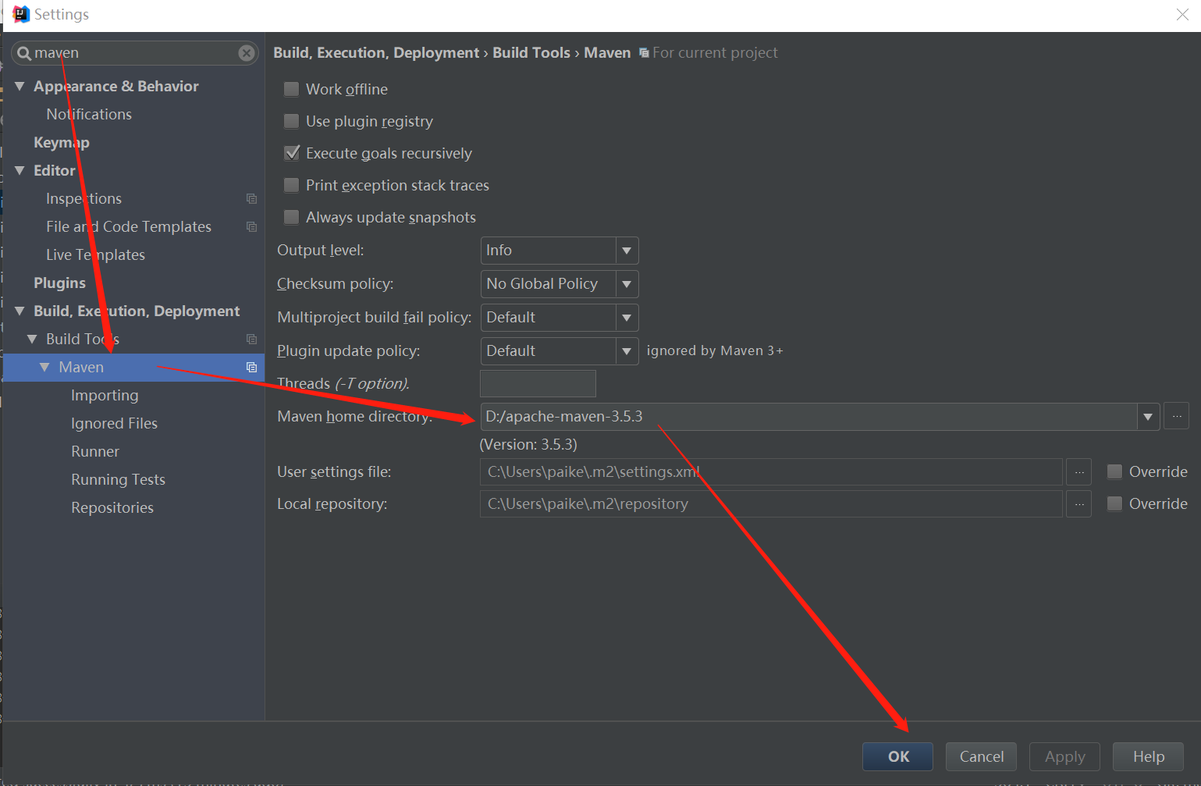The image size is (1201, 786).
Task: Open Live Templates settings
Action: (x=95, y=254)
